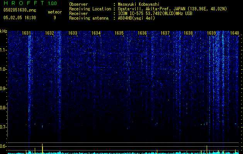Click the yellow spike between 1636 and 1637

[x=157, y=152]
